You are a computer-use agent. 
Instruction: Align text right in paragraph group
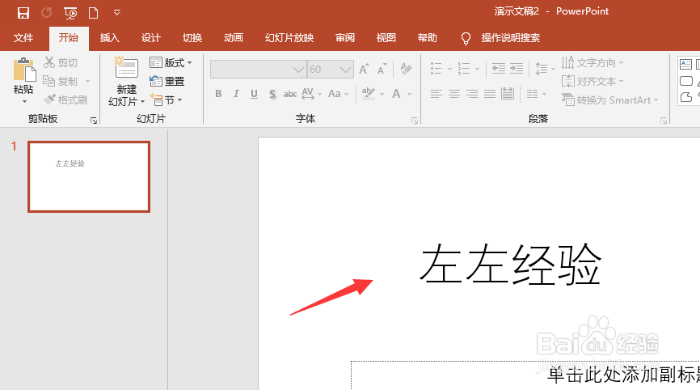(x=472, y=94)
